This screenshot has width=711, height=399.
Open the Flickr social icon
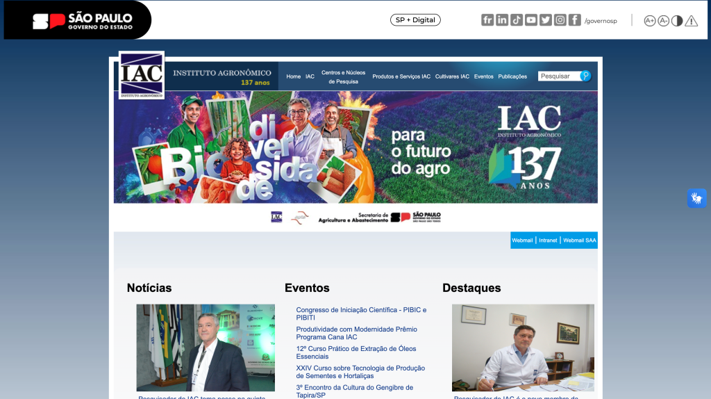pyautogui.click(x=487, y=20)
